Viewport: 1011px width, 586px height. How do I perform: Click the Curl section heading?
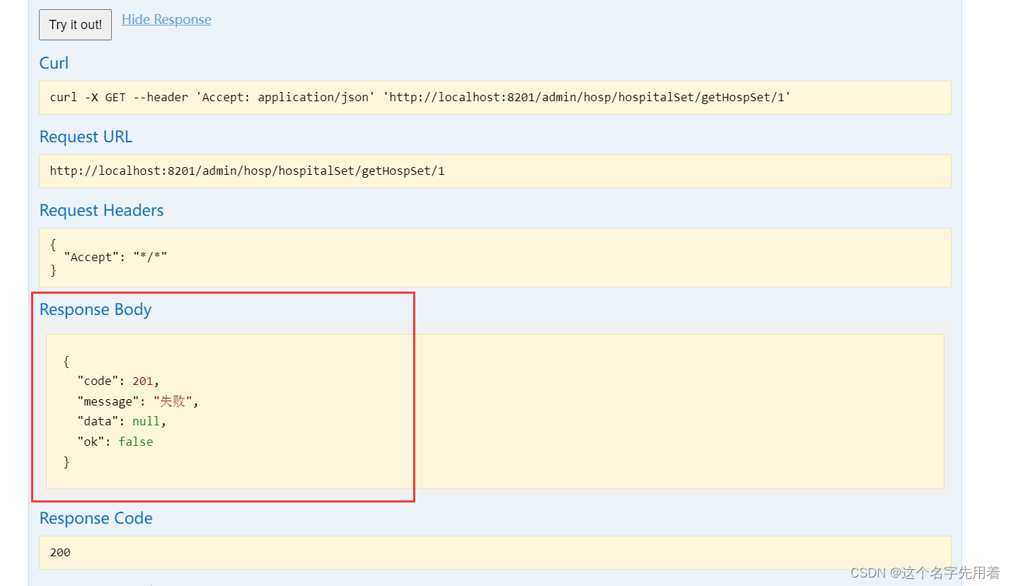(x=54, y=63)
